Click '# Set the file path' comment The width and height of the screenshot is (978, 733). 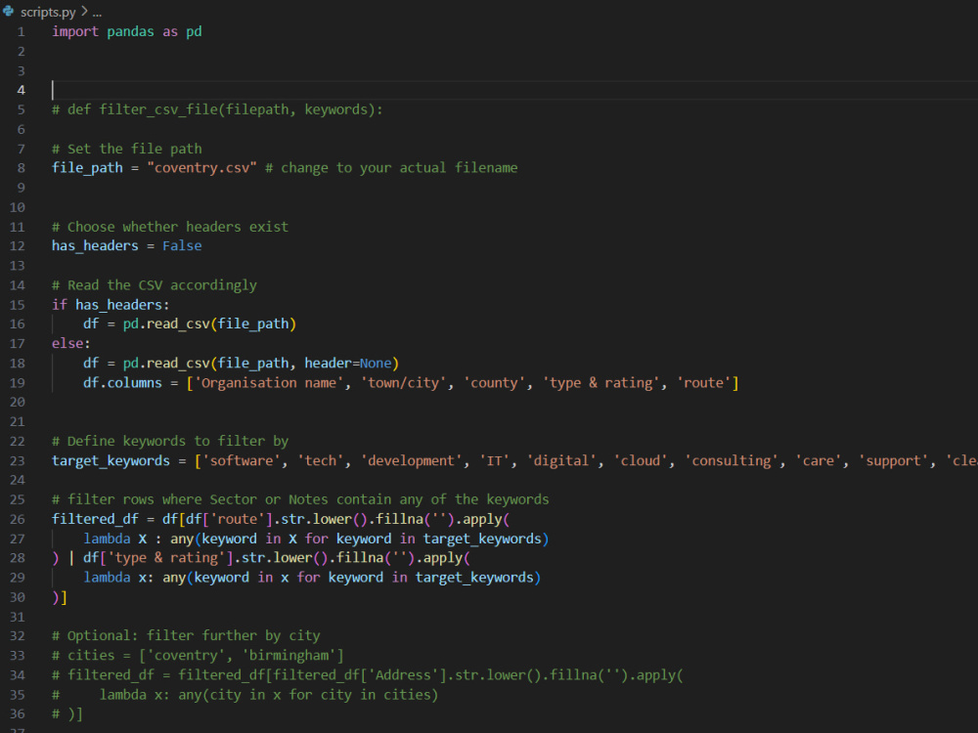click(x=126, y=149)
